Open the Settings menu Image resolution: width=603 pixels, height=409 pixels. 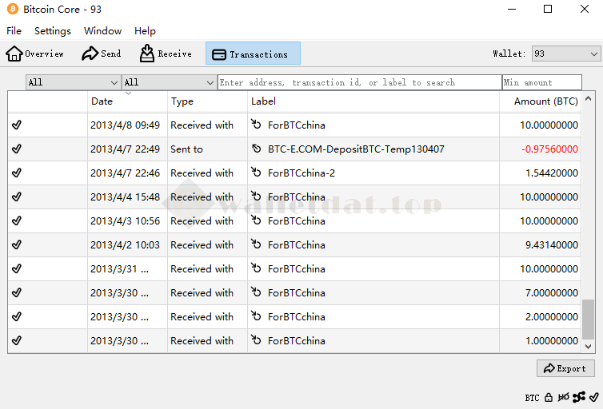point(53,31)
